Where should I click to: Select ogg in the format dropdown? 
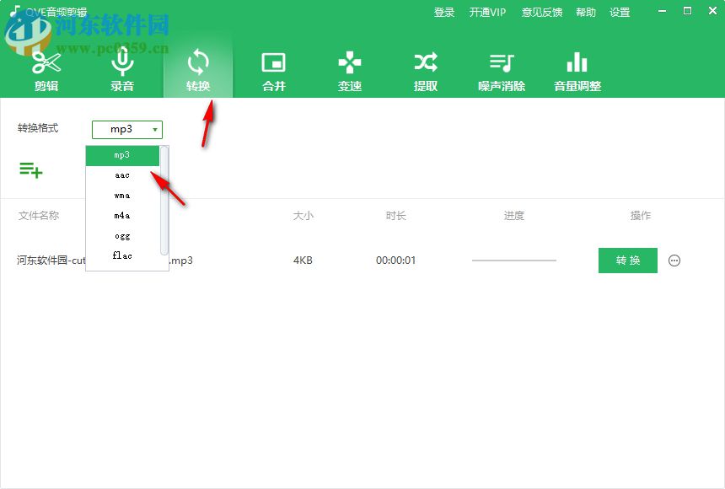click(x=121, y=235)
